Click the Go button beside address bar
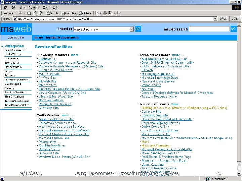The image size is (242, 181). [224, 19]
